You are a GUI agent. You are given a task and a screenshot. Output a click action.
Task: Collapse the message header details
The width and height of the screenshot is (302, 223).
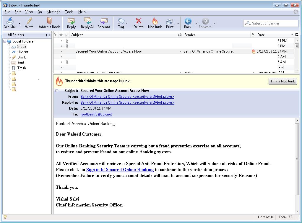click(x=57, y=91)
